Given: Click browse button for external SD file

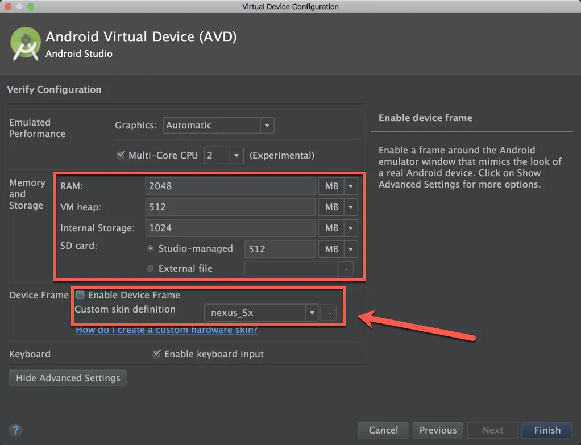Looking at the screenshot, I should (x=346, y=269).
